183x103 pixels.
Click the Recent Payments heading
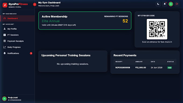coord(125,55)
